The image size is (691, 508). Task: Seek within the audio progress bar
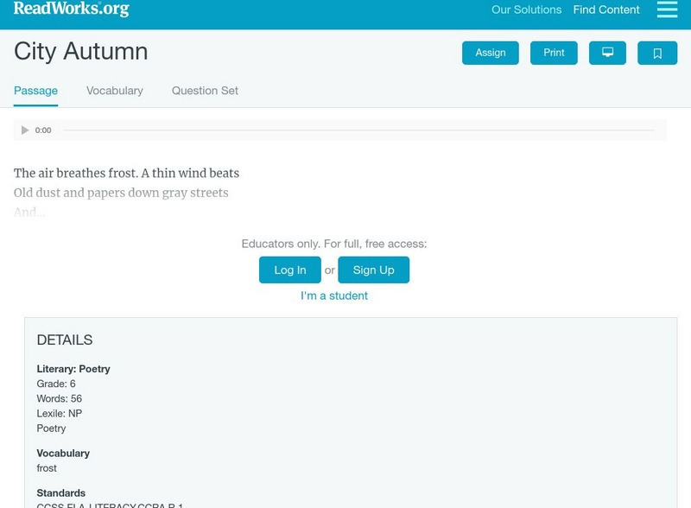pyautogui.click(x=358, y=130)
